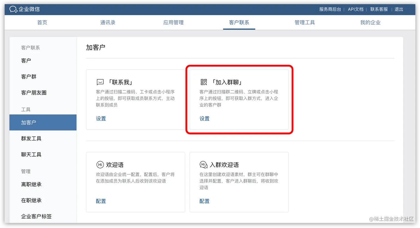Go to the 首页 tab
Viewport: 420px width, 228px height.
pos(42,22)
